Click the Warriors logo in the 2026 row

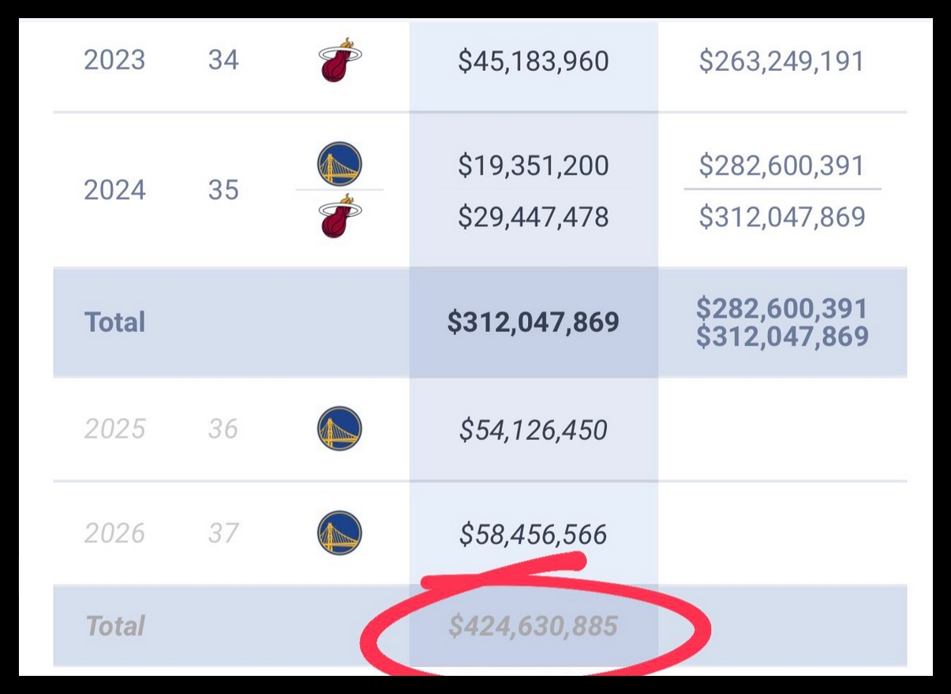[x=339, y=533]
